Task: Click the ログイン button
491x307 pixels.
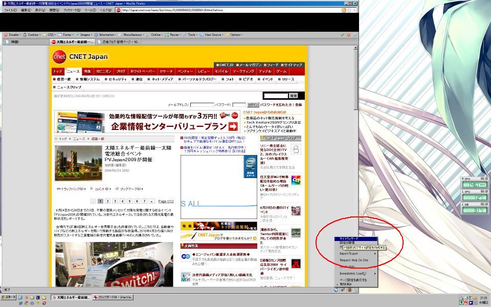Action: click(253, 105)
